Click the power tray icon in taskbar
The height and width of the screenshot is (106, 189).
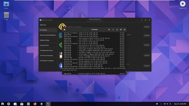170,104
